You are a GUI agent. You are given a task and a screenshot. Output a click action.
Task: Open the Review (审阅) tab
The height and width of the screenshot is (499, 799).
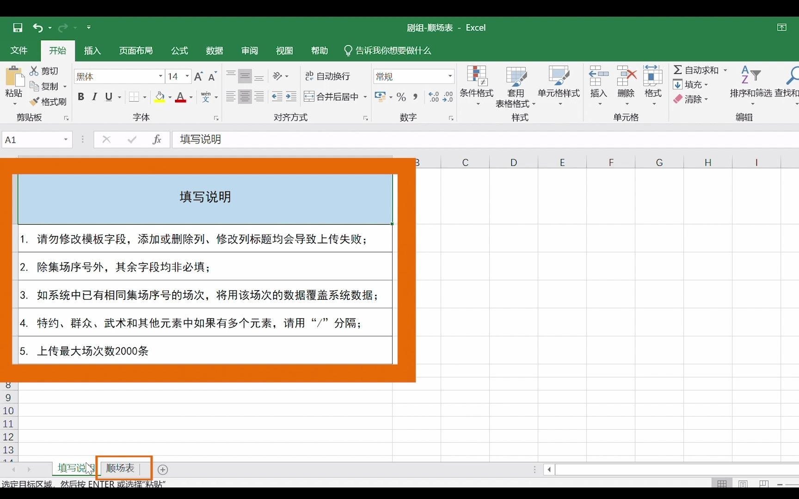[250, 50]
